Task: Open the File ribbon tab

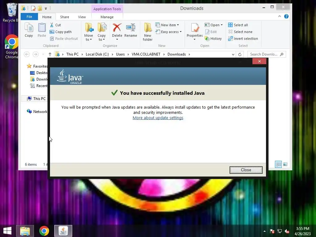Action: click(x=29, y=17)
